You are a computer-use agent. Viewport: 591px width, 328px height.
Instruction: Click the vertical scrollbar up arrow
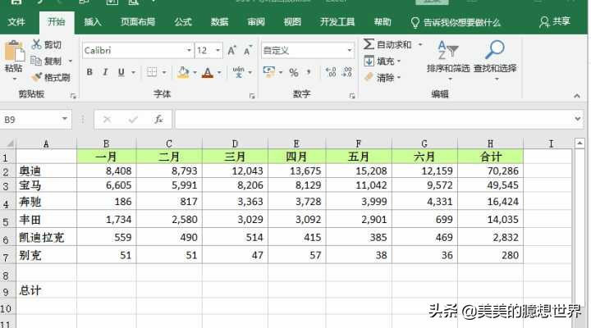point(580,143)
